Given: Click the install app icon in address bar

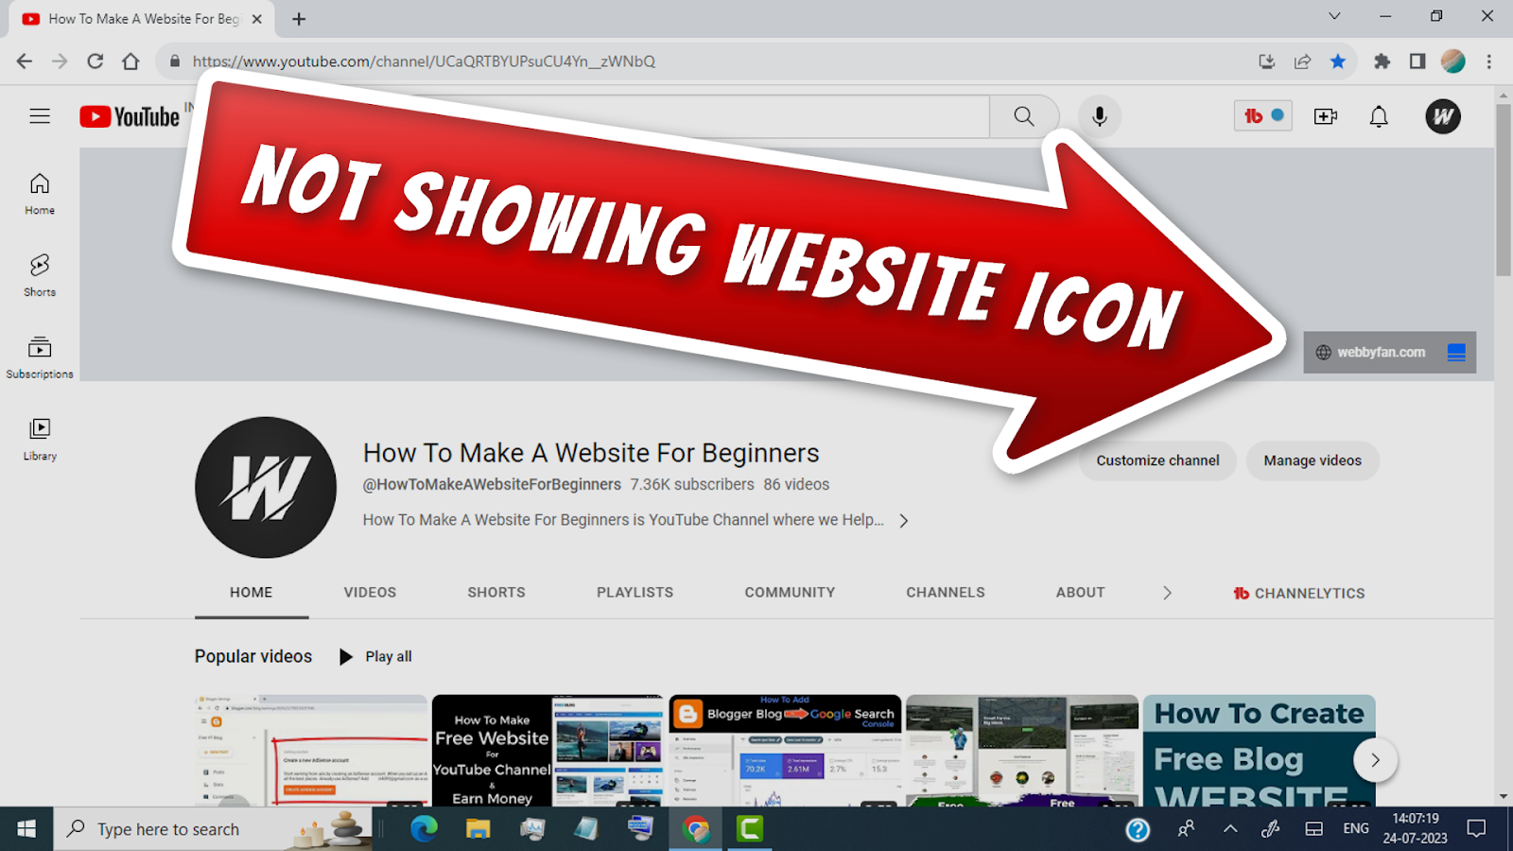Looking at the screenshot, I should tap(1267, 61).
